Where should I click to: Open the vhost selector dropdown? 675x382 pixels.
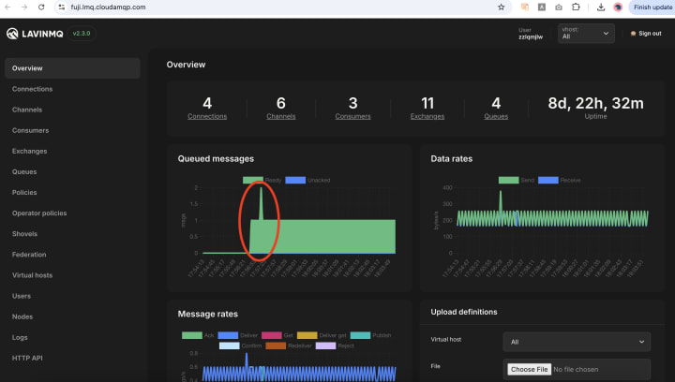coord(586,33)
